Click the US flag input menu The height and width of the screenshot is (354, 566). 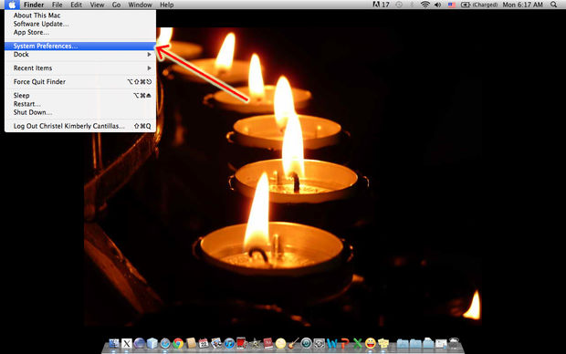click(452, 5)
